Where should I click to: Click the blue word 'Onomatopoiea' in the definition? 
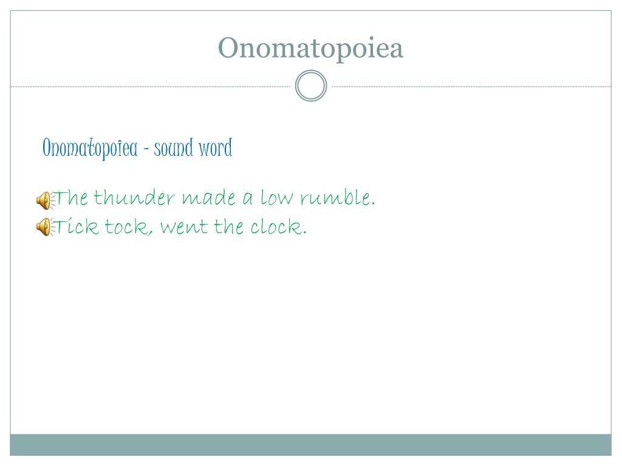[x=90, y=148]
